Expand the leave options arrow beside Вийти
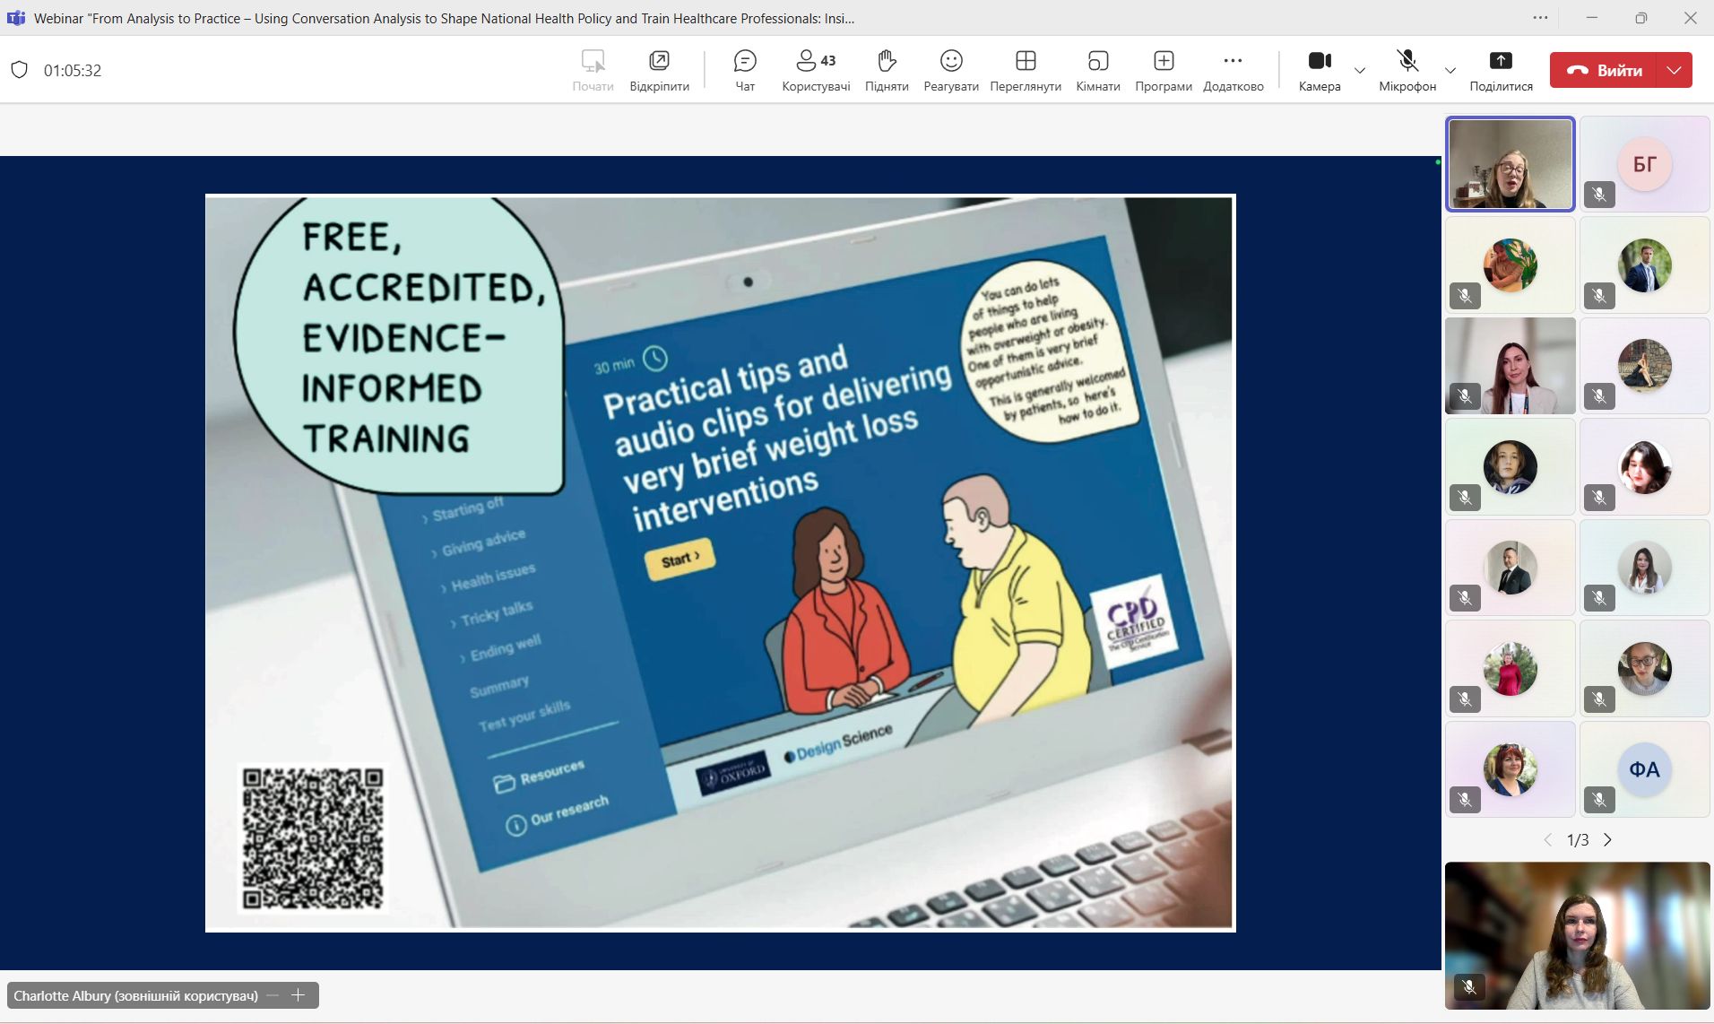This screenshot has height=1024, width=1714. click(x=1674, y=70)
